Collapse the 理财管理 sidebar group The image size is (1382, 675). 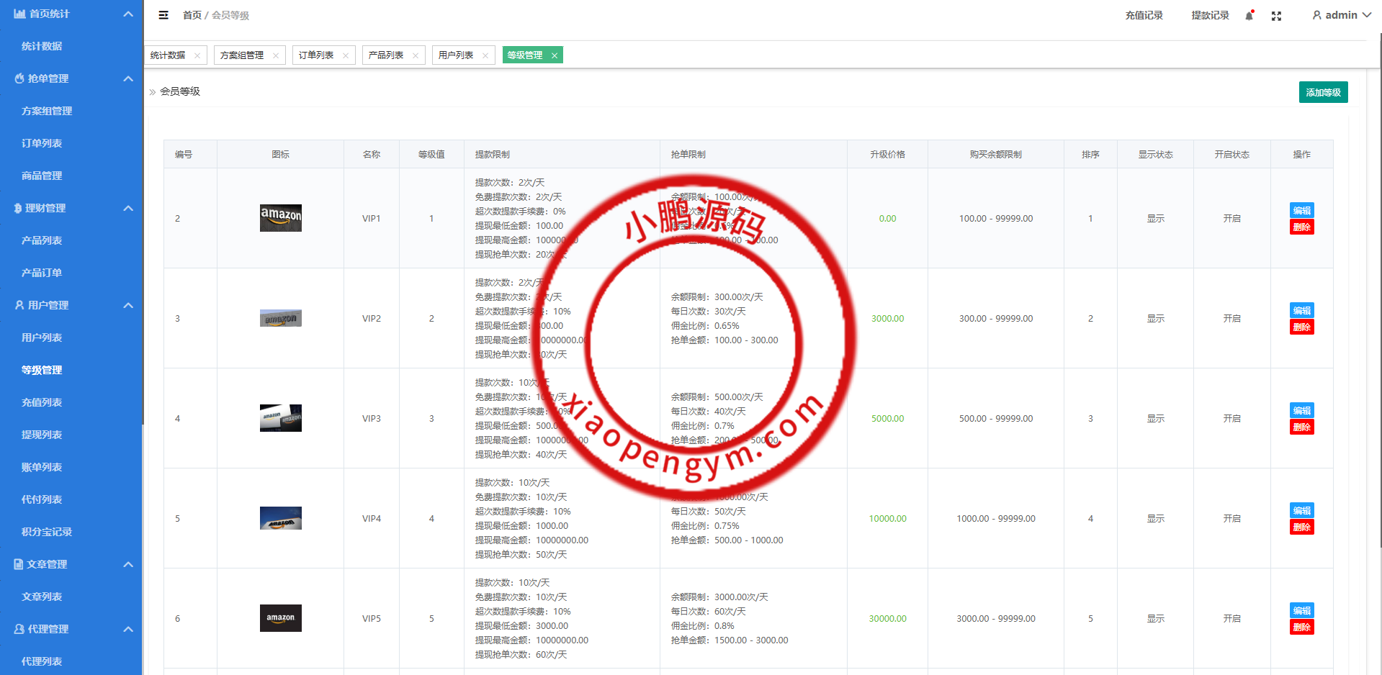pos(128,208)
